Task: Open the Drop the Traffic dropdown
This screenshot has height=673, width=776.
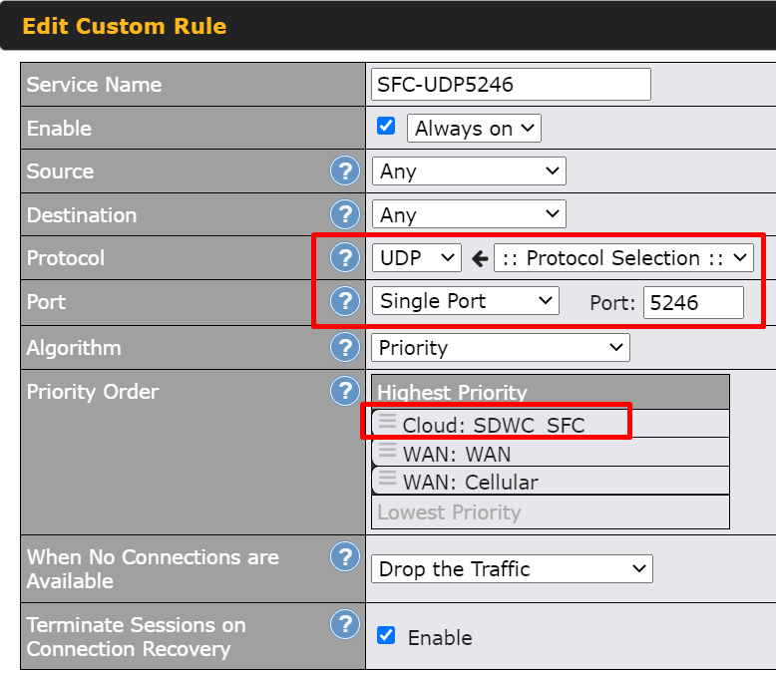Action: click(x=513, y=569)
